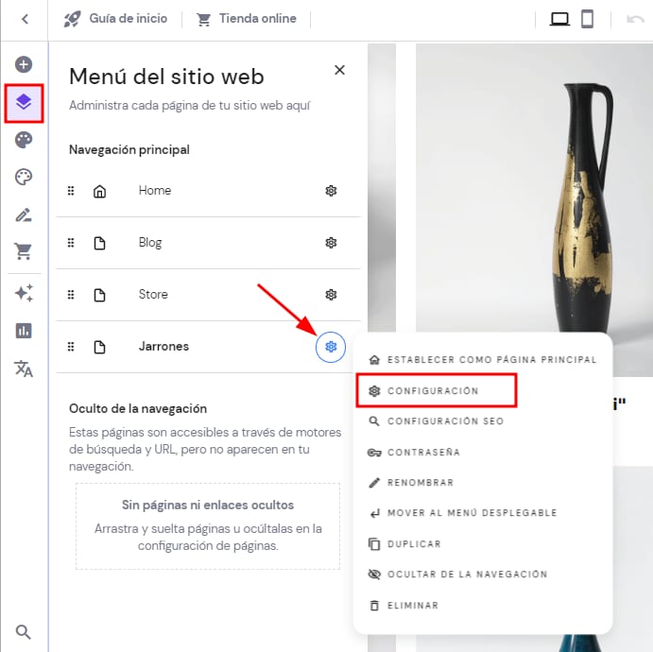Click the add element plus icon
This screenshot has height=652, width=653.
[x=24, y=64]
